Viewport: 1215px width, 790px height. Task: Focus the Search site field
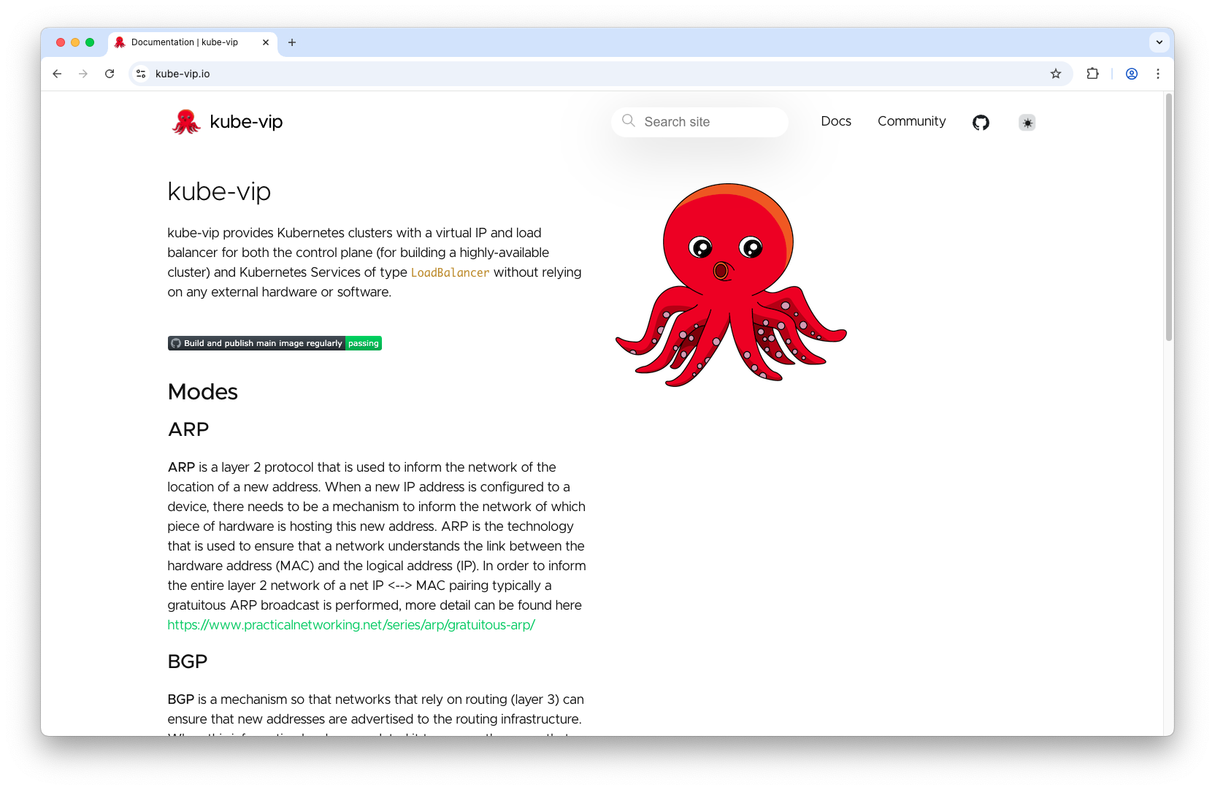coord(700,122)
